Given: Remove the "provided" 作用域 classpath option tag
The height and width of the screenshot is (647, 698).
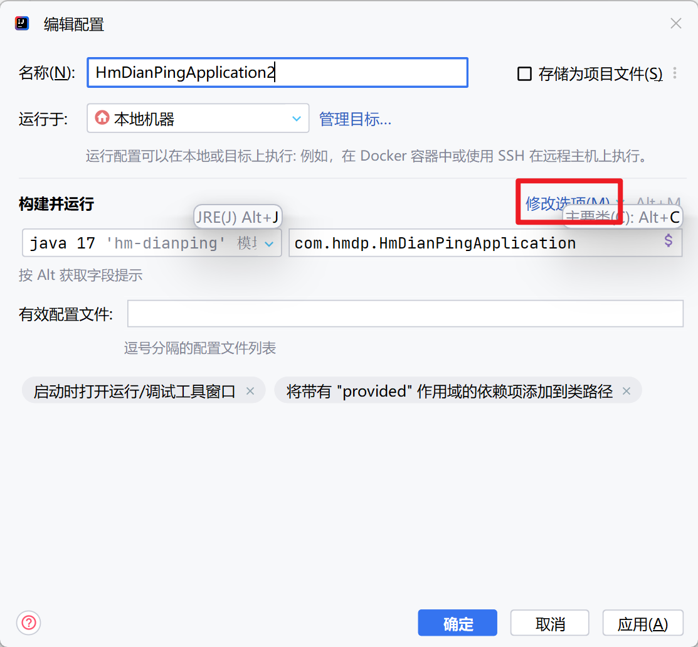Looking at the screenshot, I should tap(626, 391).
